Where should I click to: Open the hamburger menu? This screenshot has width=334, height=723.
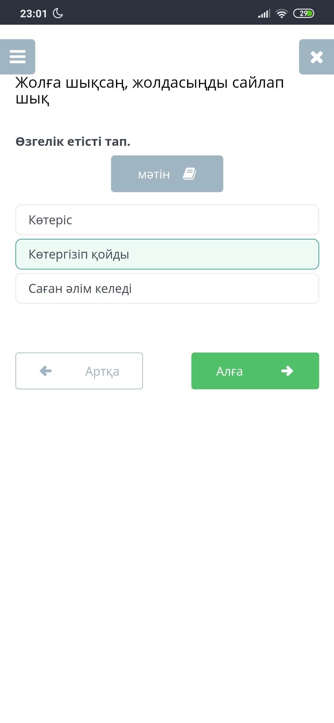[x=18, y=57]
